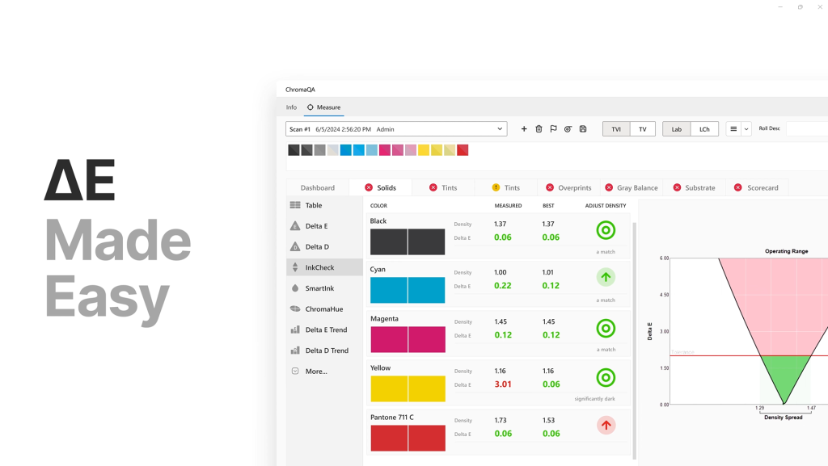
Task: Click Pantone 711 C red adjust arrow
Action: pos(606,426)
